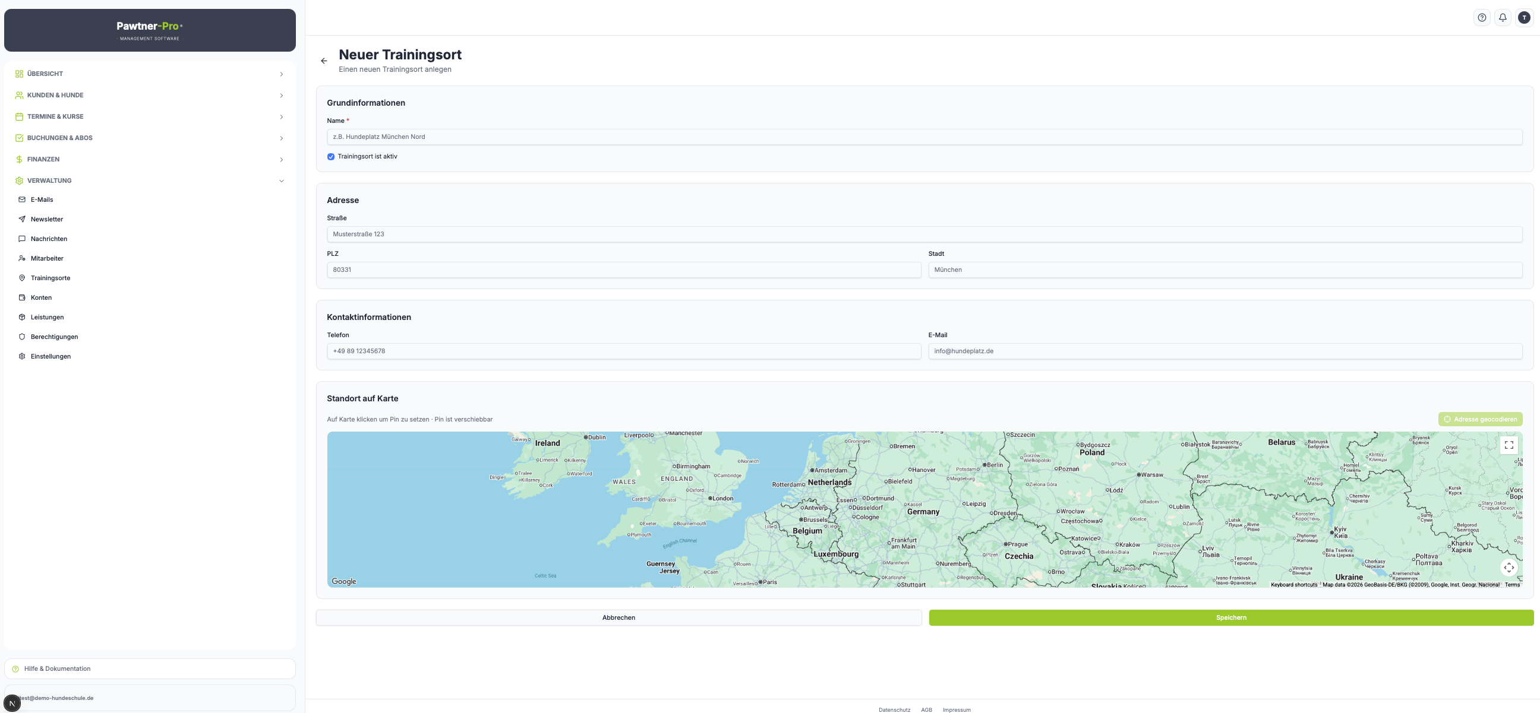1540x713 pixels.
Task: Open the Nachrichten menu entry
Action: [x=150, y=239]
